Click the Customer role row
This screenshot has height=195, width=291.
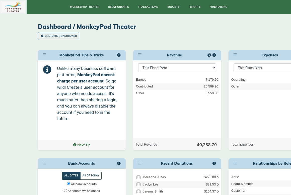pos(260,191)
